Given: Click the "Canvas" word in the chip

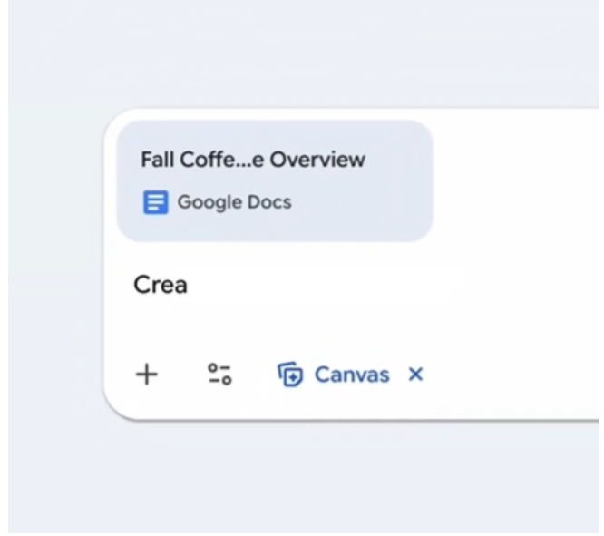Looking at the screenshot, I should point(351,375).
